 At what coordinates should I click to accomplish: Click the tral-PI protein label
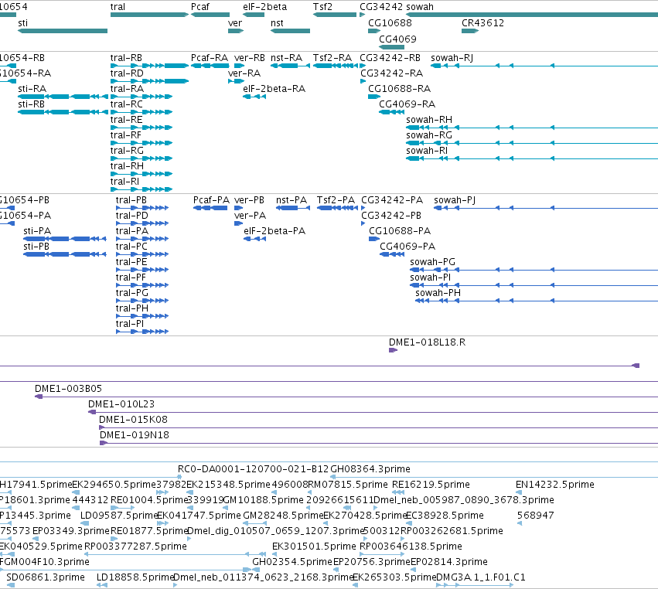130,323
